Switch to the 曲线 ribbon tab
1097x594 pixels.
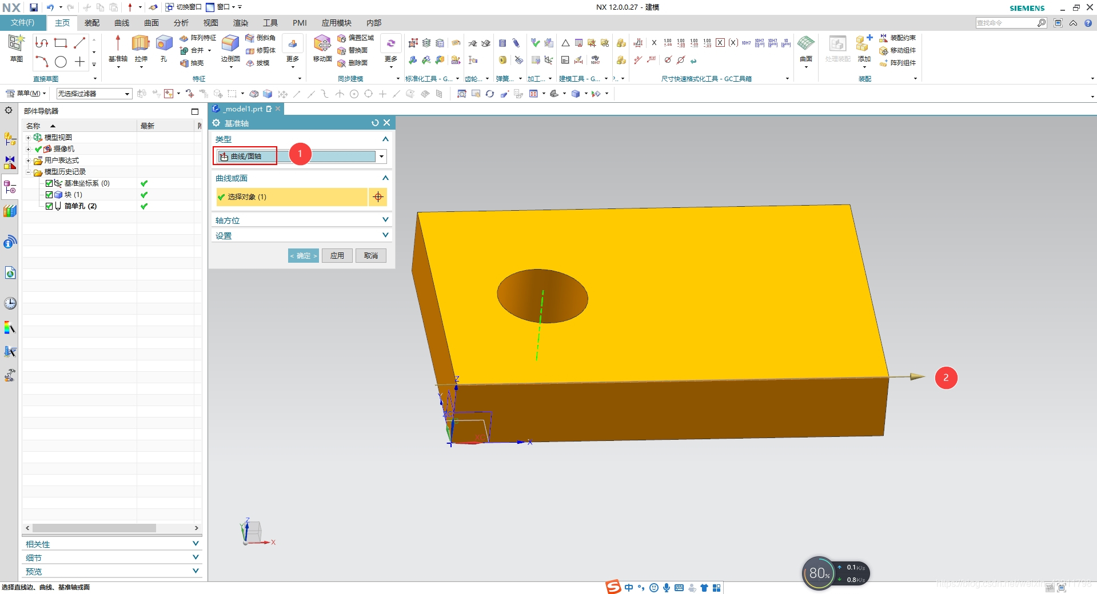(122, 23)
